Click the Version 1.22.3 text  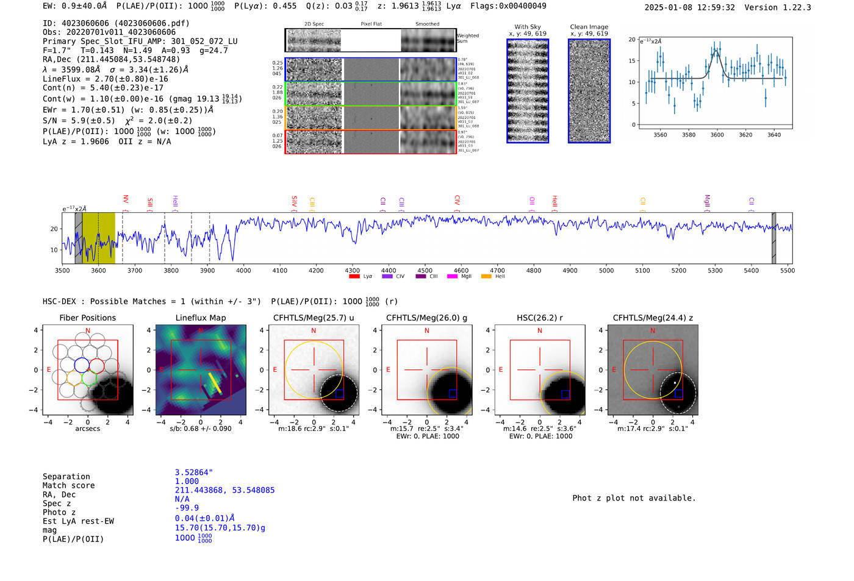pos(778,7)
